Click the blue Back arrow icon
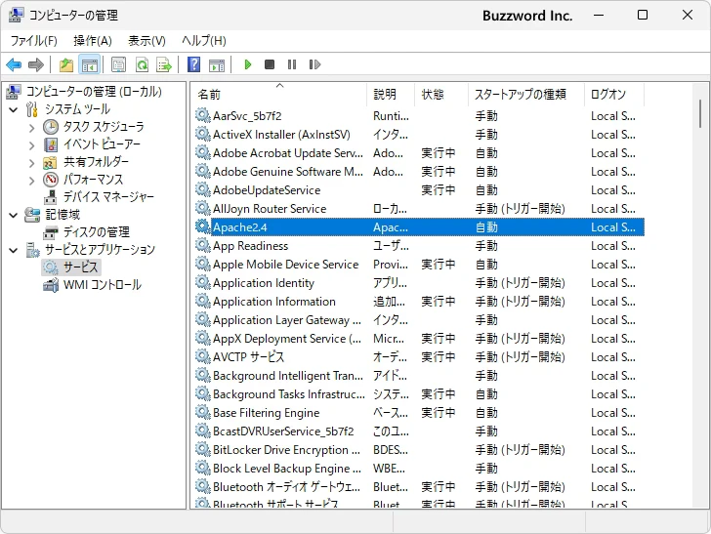 coord(14,65)
